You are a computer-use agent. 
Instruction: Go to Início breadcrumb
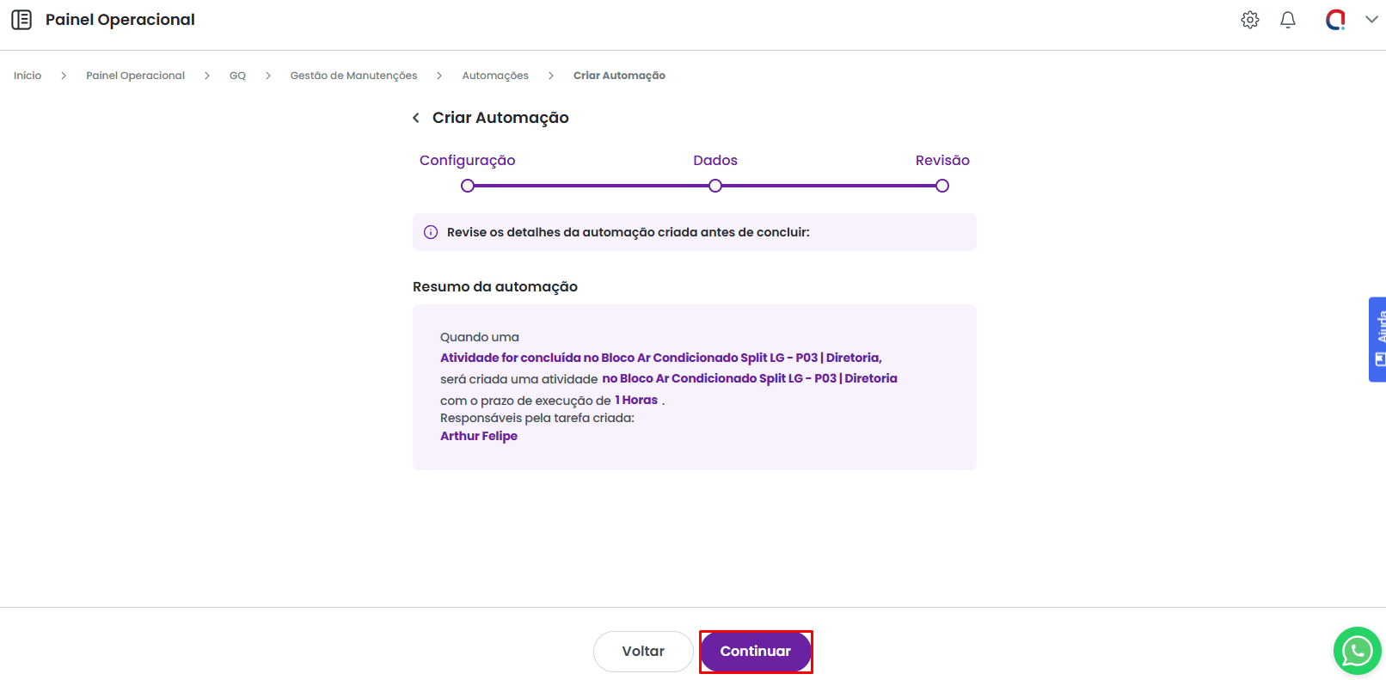coord(28,76)
